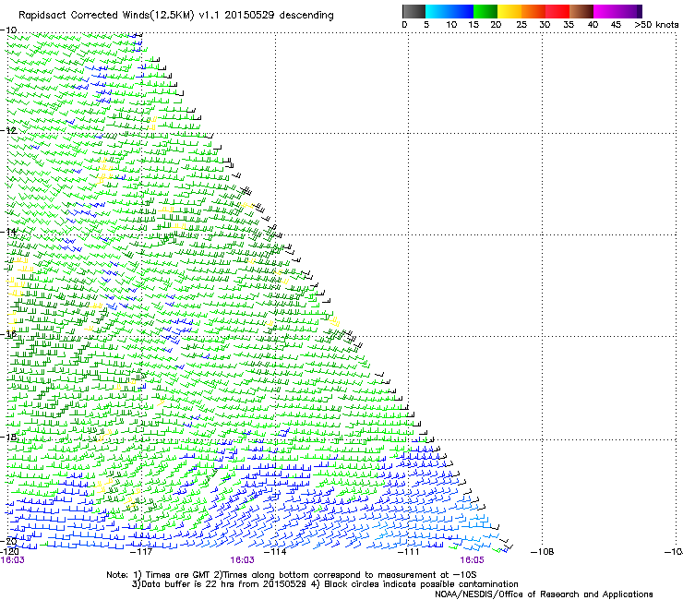Click the purple '16:05' time label
The image size is (683, 600).
[x=473, y=560]
